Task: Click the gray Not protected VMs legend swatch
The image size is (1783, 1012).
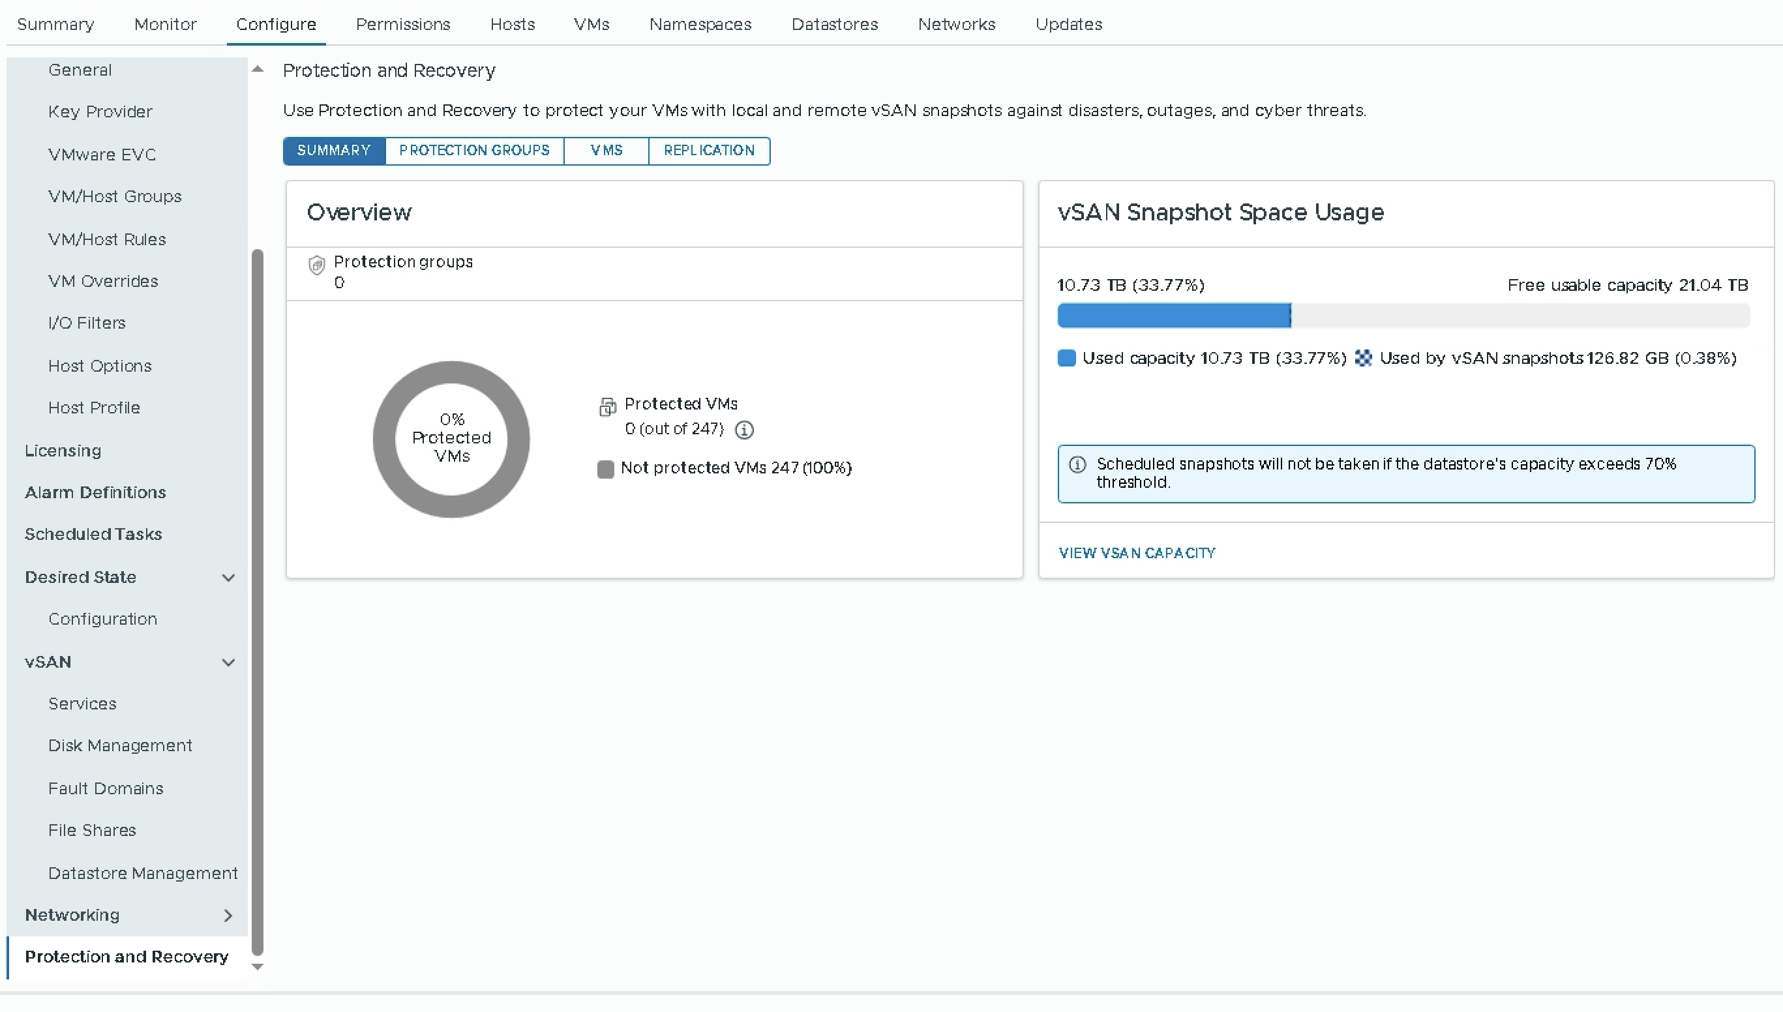Action: click(x=605, y=469)
